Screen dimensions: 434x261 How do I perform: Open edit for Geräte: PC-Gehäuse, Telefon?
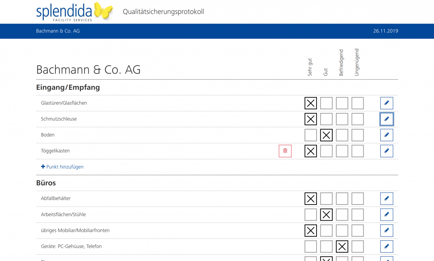click(386, 246)
